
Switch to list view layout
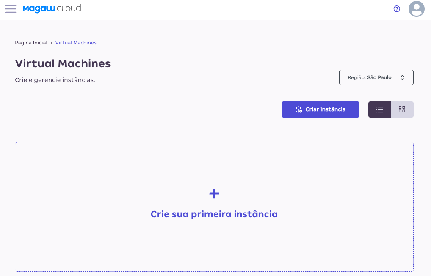[x=380, y=109]
